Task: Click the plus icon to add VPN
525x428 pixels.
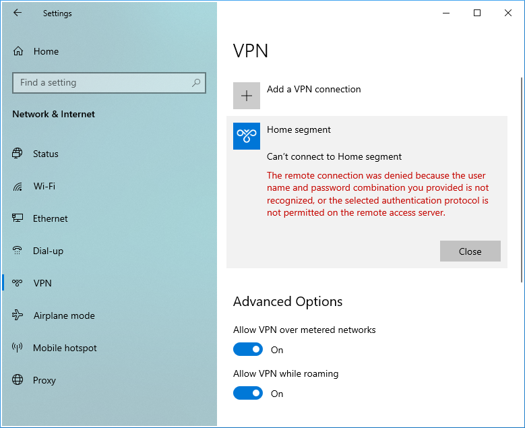Action: coord(247,96)
